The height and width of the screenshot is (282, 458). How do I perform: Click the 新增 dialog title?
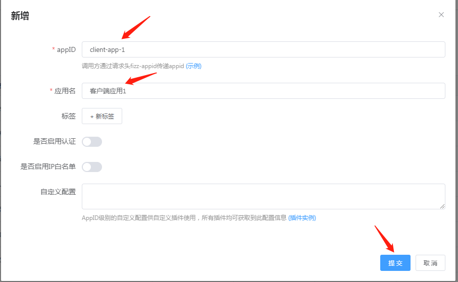(20, 16)
